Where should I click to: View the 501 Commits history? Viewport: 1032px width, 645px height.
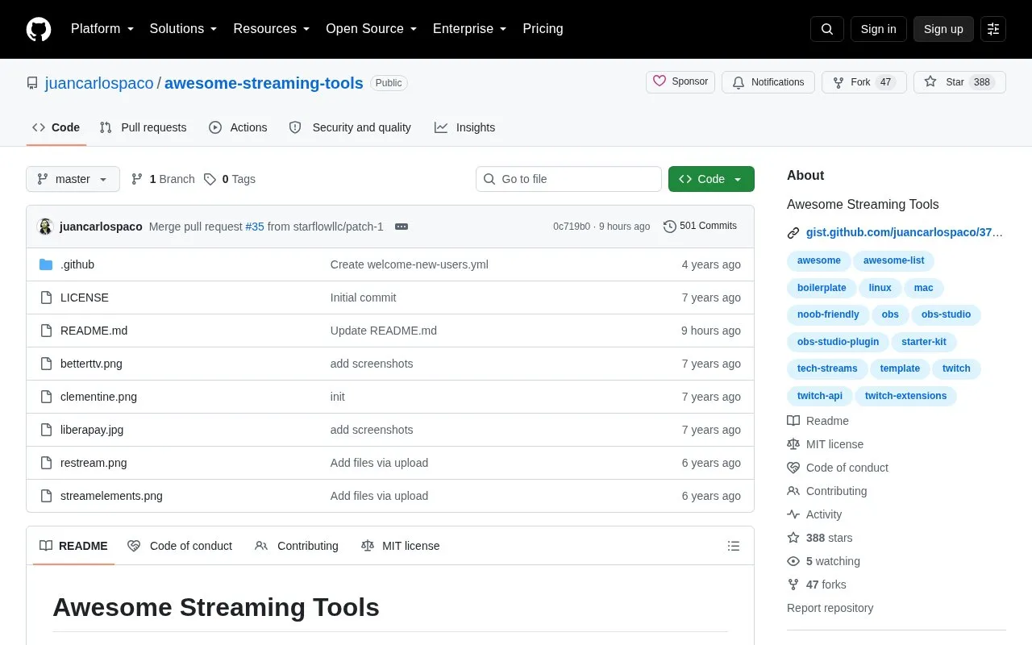coord(700,227)
